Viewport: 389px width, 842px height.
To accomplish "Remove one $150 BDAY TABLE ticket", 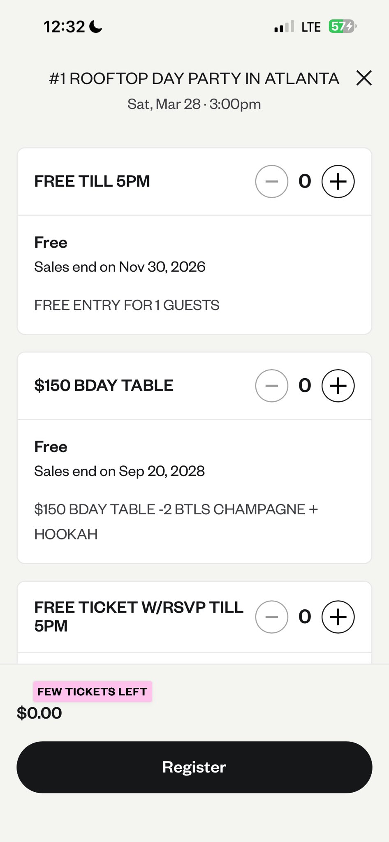I will coord(271,386).
